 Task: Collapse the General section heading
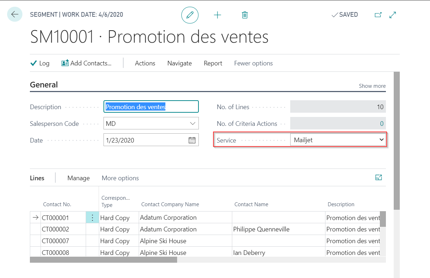point(44,85)
